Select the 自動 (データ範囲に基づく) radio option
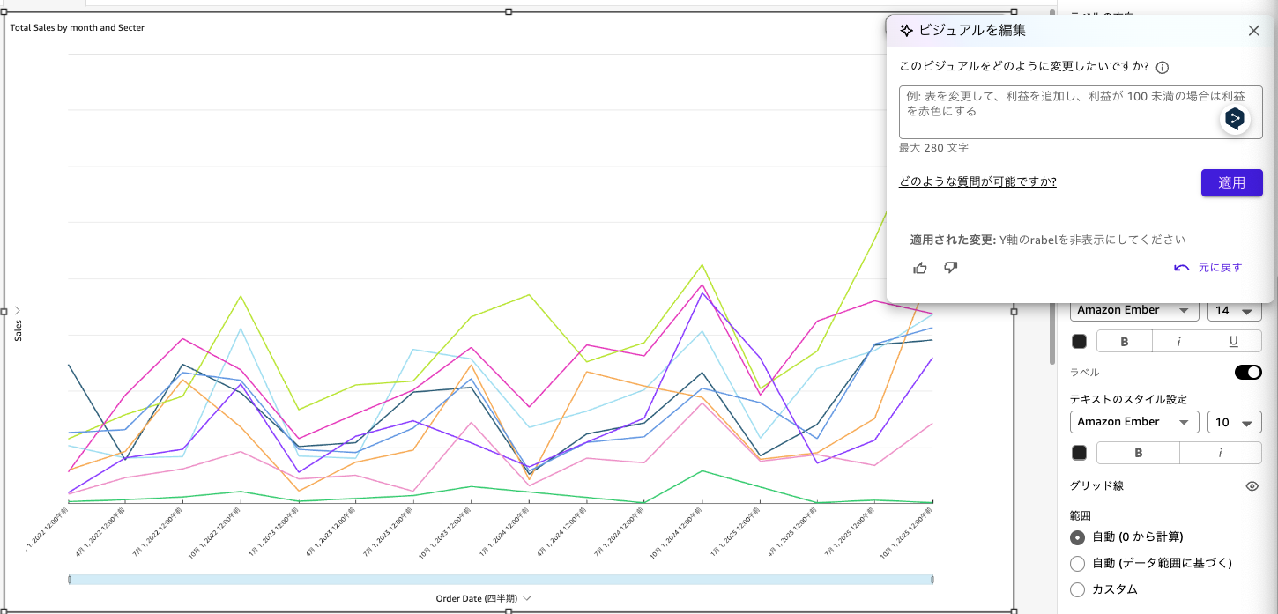Viewport: 1278px width, 614px height. click(1077, 564)
